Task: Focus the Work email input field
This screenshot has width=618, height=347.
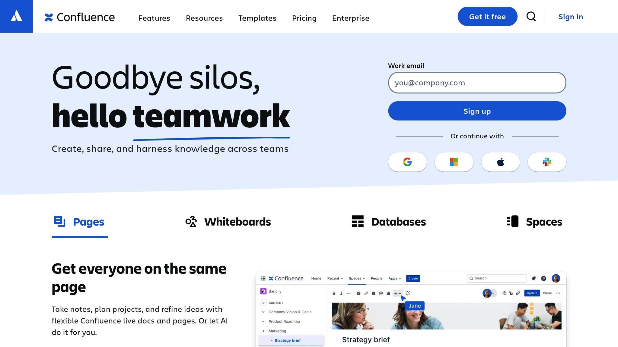Action: coord(477,83)
